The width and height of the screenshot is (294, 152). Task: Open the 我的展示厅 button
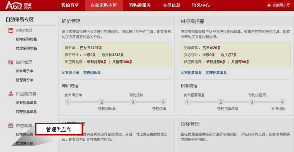point(280,5)
